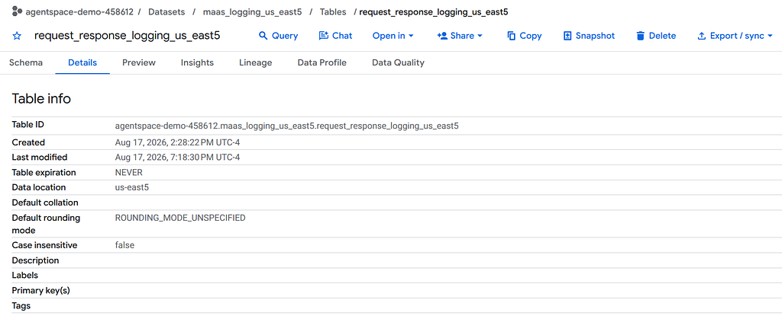
Task: Switch to the Preview tab
Action: point(139,62)
